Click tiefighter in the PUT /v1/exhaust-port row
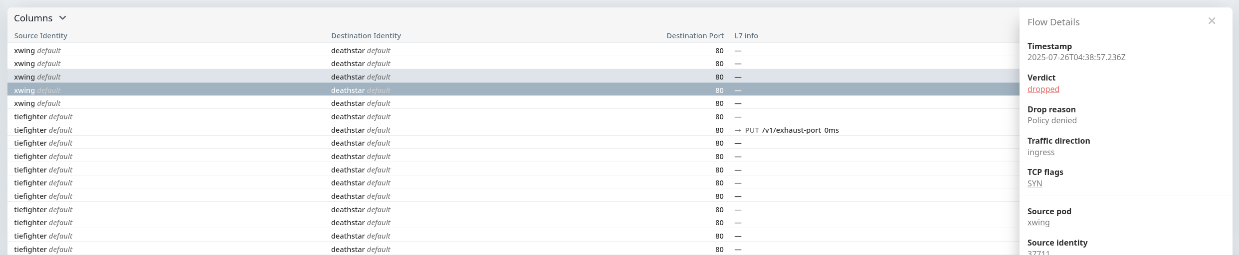This screenshot has width=1239, height=255. tap(30, 130)
